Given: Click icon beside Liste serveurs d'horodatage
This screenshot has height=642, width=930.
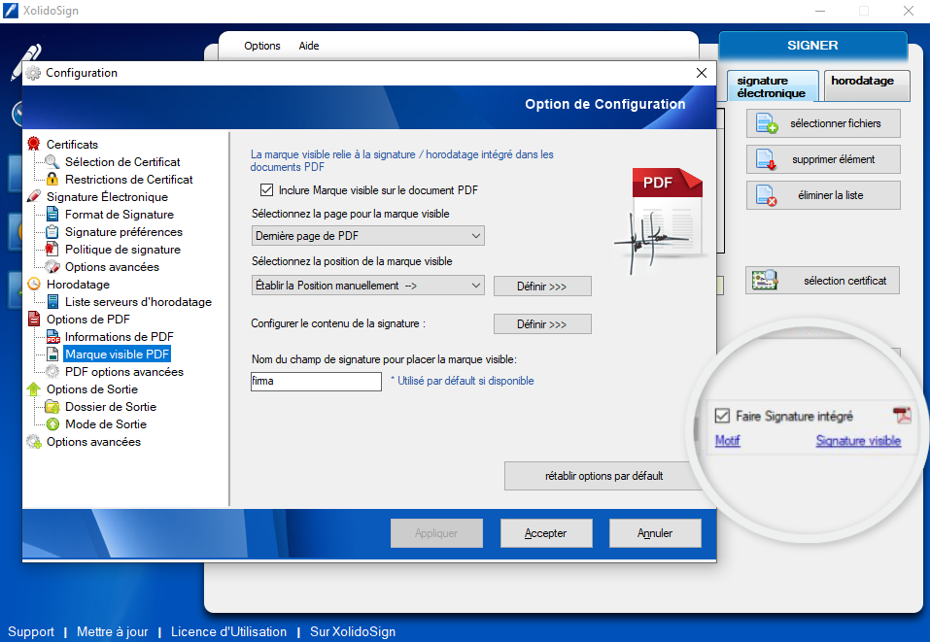Looking at the screenshot, I should [52, 302].
